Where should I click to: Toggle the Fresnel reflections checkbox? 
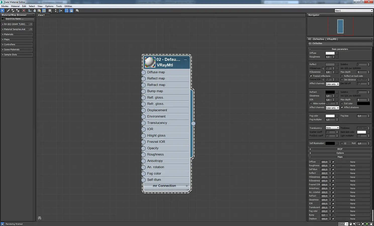[x=311, y=76]
